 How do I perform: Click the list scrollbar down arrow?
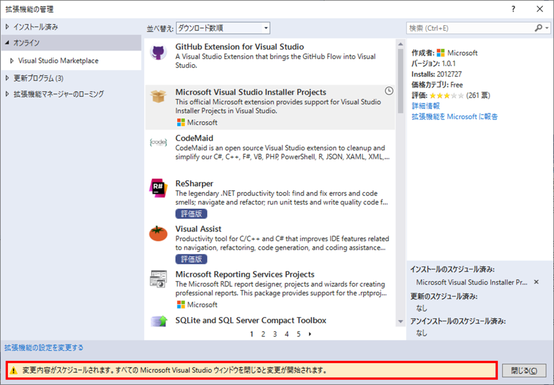pyautogui.click(x=400, y=321)
